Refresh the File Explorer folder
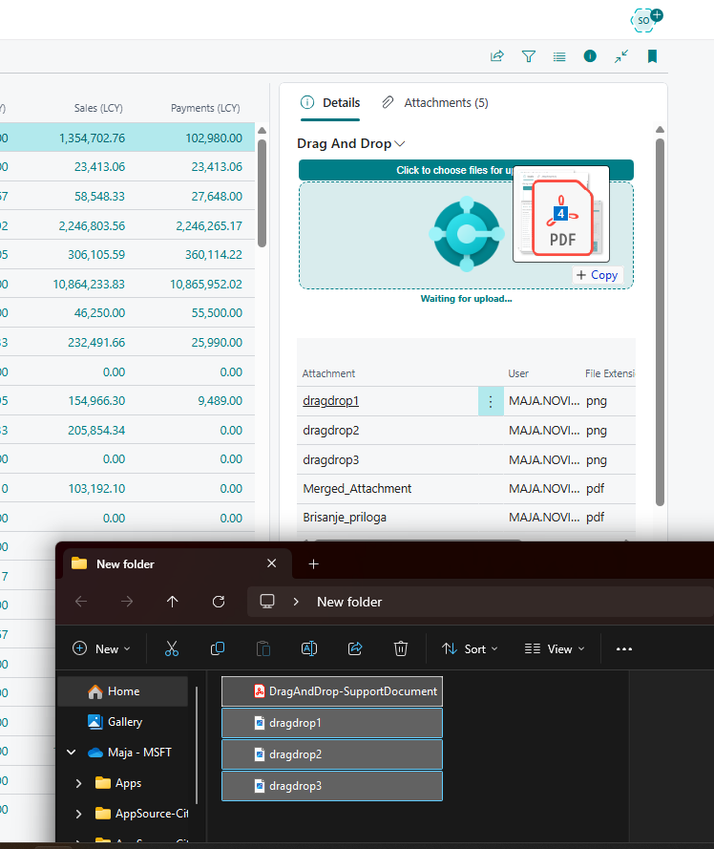Image resolution: width=714 pixels, height=849 pixels. pos(219,602)
